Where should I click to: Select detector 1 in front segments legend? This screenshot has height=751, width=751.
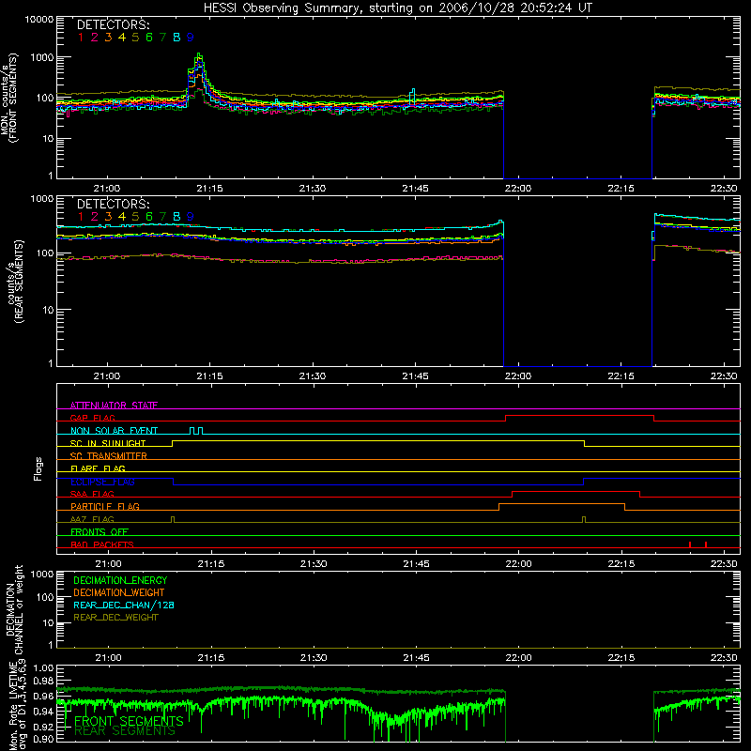pos(81,38)
